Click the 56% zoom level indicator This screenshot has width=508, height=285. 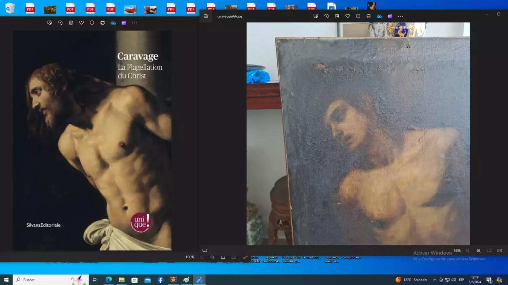tap(457, 251)
